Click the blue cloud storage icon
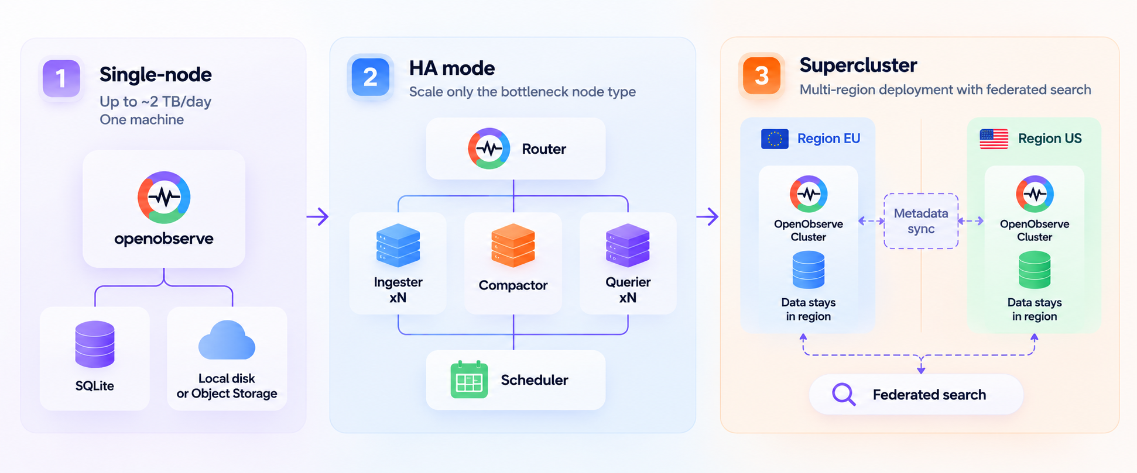This screenshot has width=1137, height=473. point(227,340)
